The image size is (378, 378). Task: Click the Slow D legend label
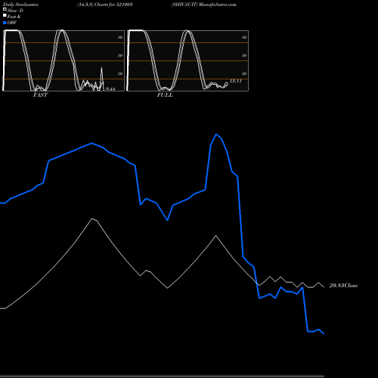(x=15, y=11)
